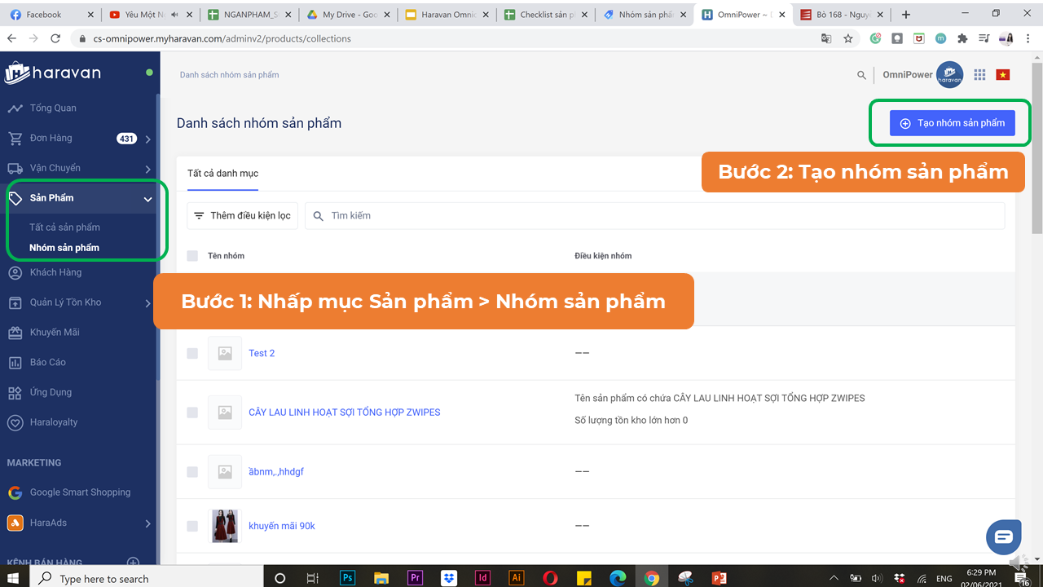The width and height of the screenshot is (1043, 587).
Task: Open the apps grid icon in header
Action: pos(979,74)
